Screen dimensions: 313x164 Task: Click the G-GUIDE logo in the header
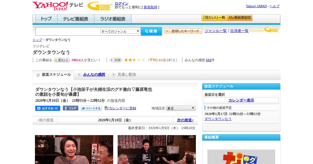click(100, 6)
